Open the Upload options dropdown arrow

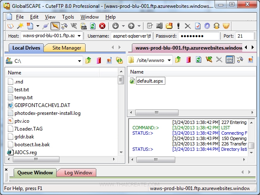139,26
